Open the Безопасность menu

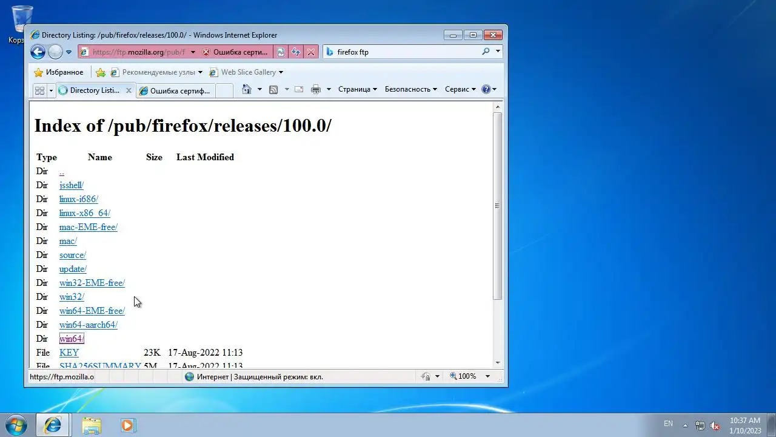[411, 89]
